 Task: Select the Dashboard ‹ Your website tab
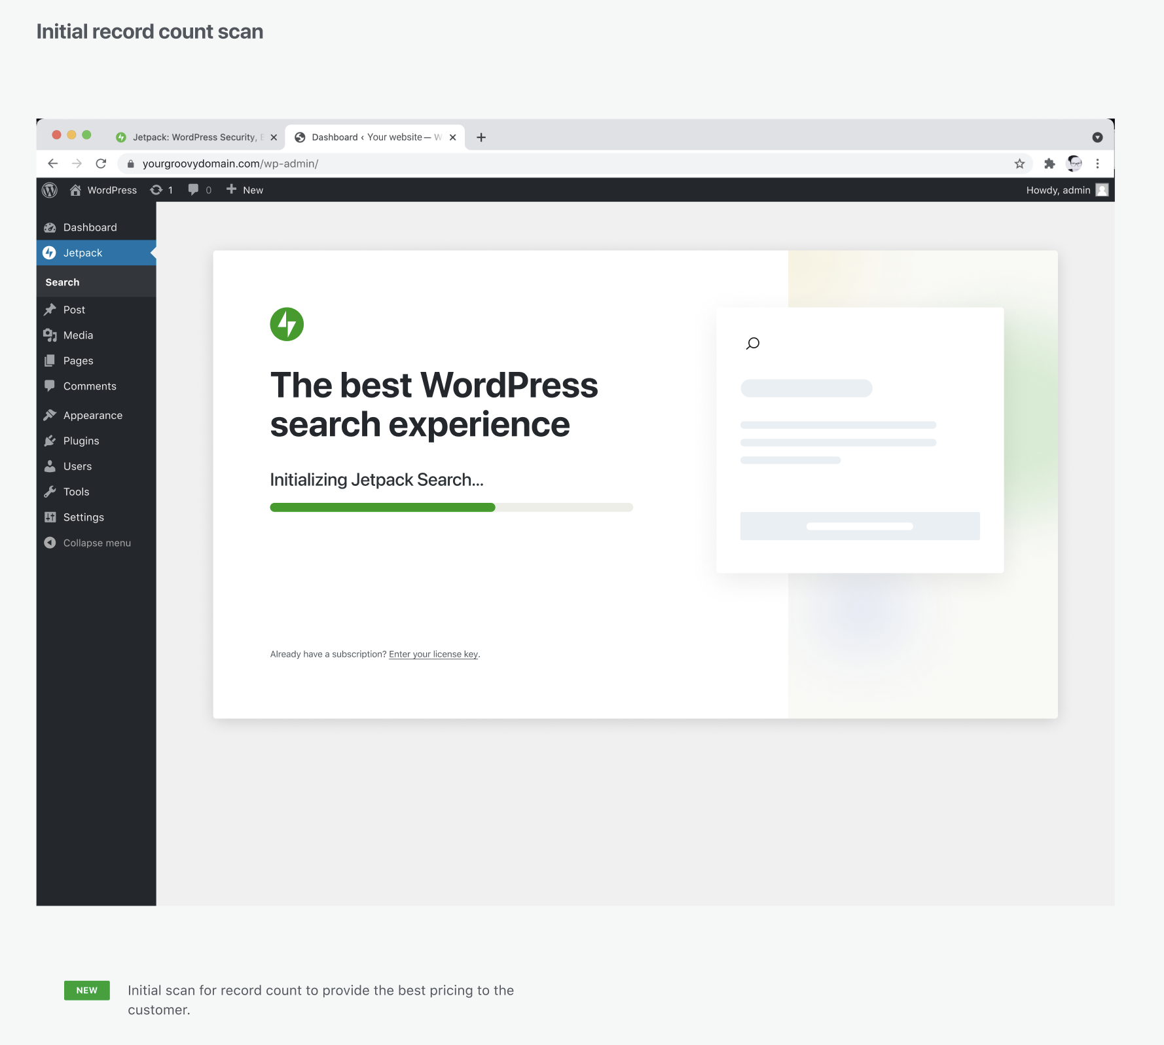[375, 137]
